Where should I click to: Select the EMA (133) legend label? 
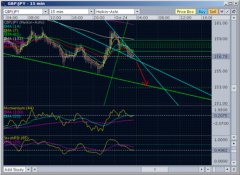[13, 38]
